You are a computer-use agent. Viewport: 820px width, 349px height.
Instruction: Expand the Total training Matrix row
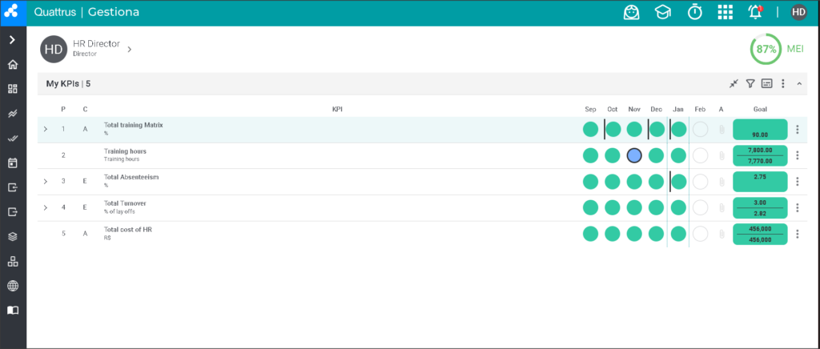(46, 129)
